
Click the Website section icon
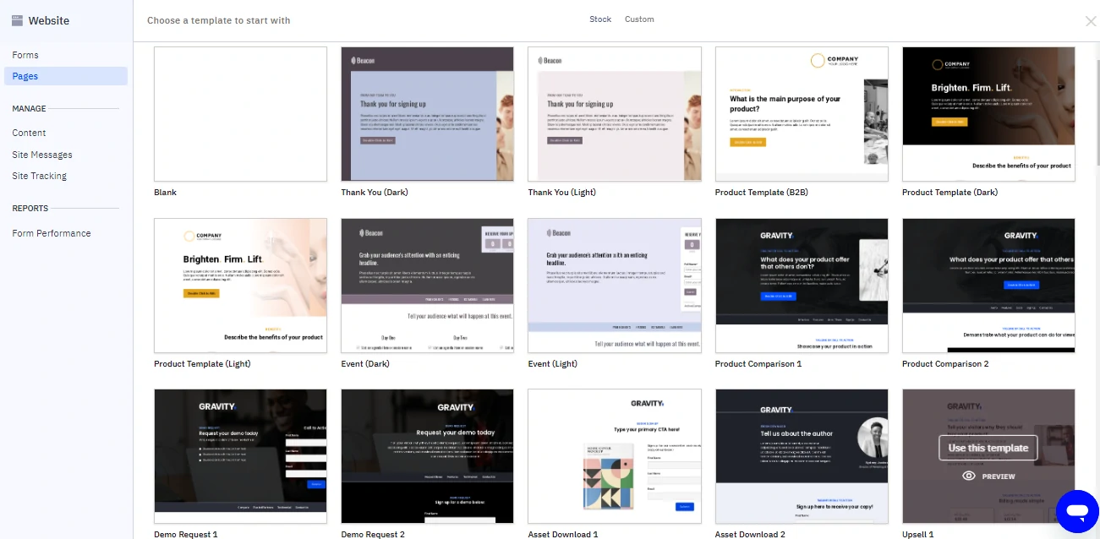click(17, 20)
